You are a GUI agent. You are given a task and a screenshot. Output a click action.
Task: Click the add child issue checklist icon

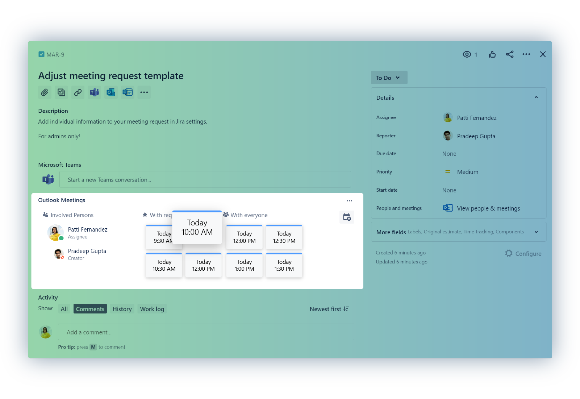tap(61, 92)
